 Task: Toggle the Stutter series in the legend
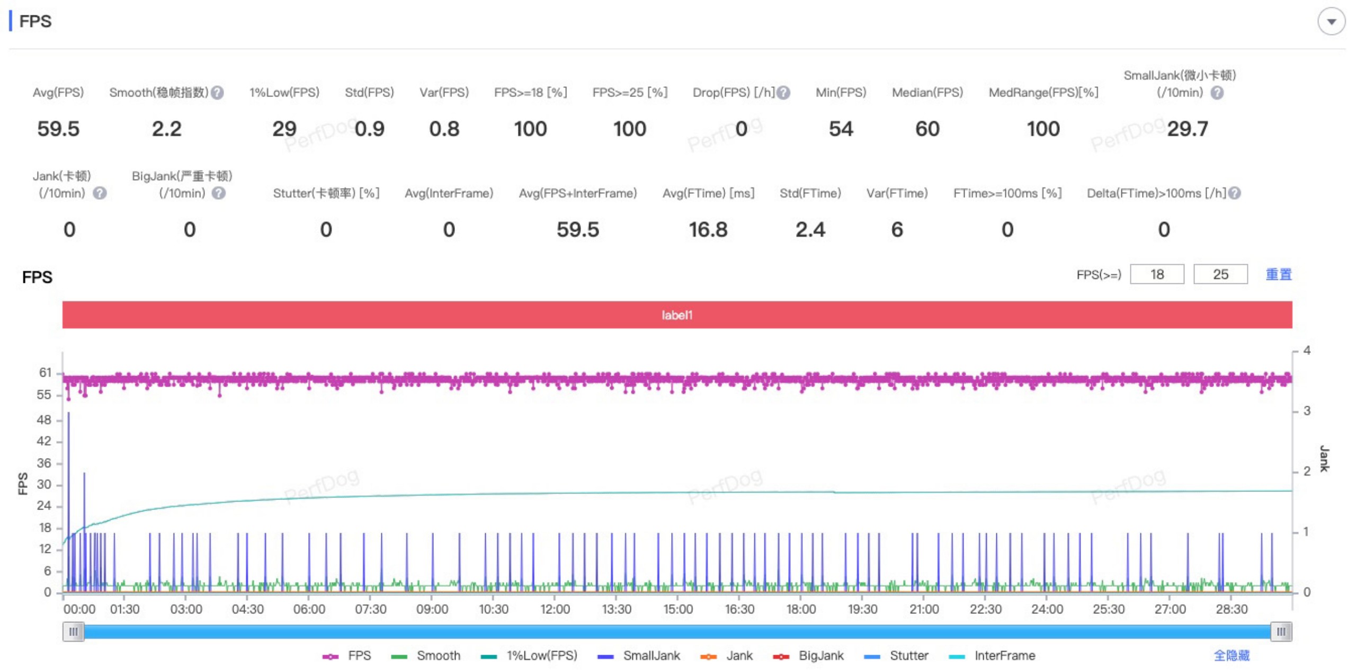pos(896,656)
